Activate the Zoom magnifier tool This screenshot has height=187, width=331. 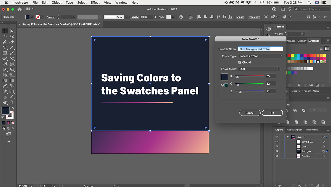12,102
